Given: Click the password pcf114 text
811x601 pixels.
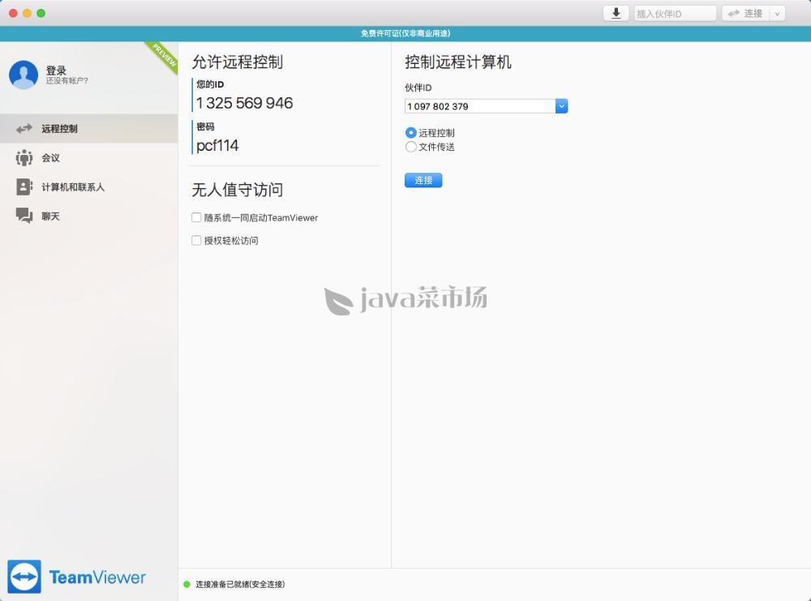Looking at the screenshot, I should (x=217, y=146).
